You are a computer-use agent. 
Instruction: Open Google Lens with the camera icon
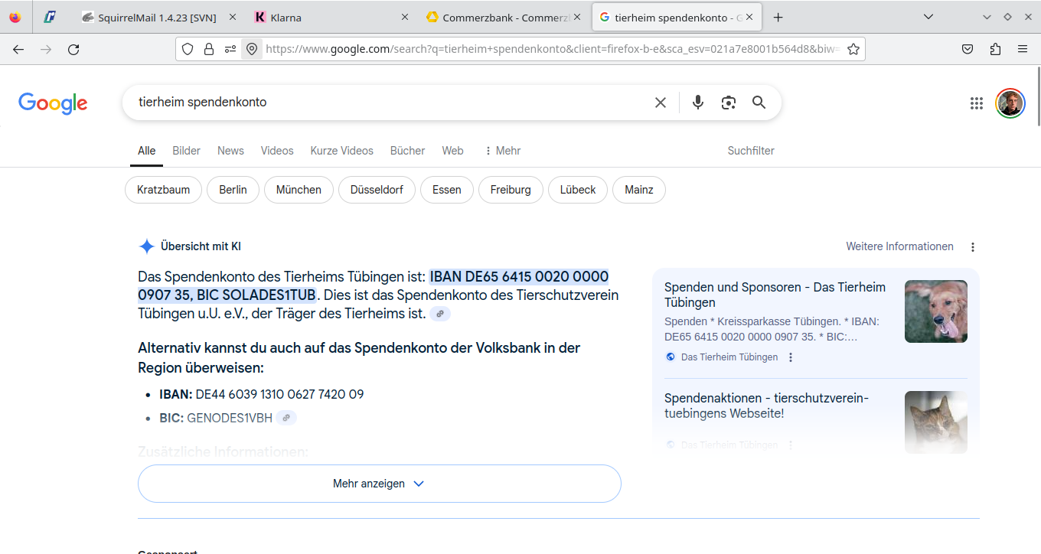tap(728, 101)
